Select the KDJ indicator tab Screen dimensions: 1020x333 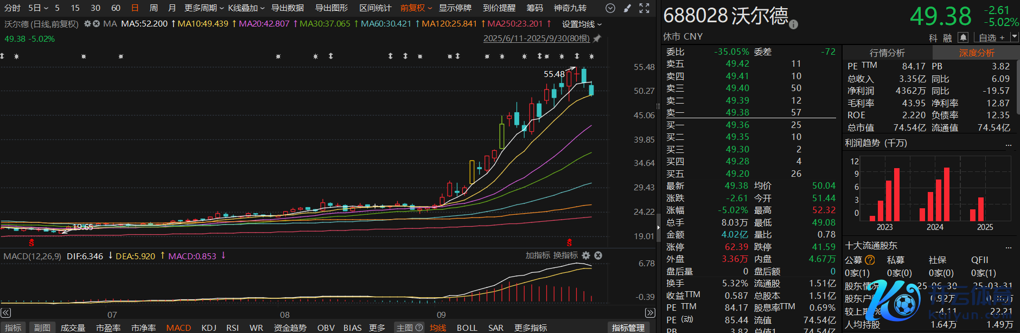pos(209,328)
